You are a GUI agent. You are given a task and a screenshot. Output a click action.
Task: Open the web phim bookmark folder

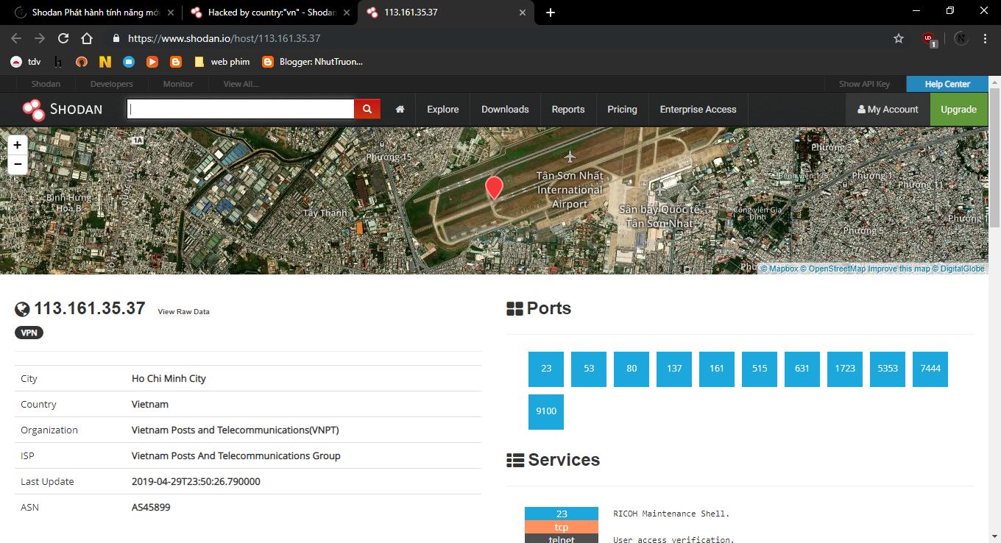tap(222, 62)
